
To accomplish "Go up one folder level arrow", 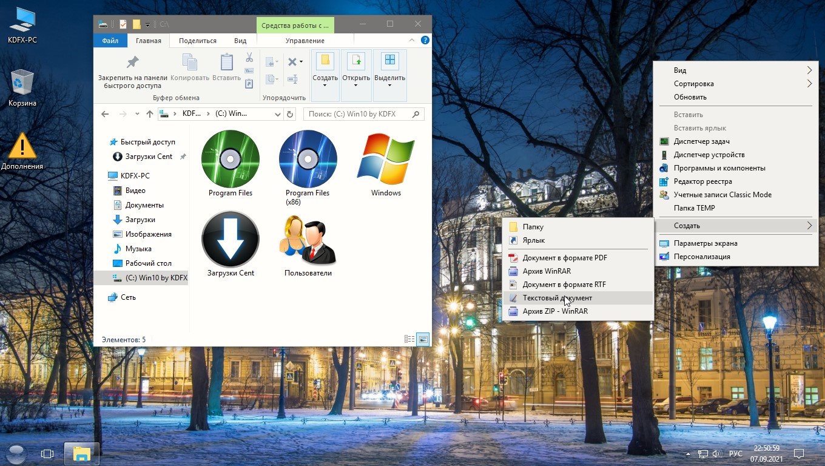I will pyautogui.click(x=150, y=114).
